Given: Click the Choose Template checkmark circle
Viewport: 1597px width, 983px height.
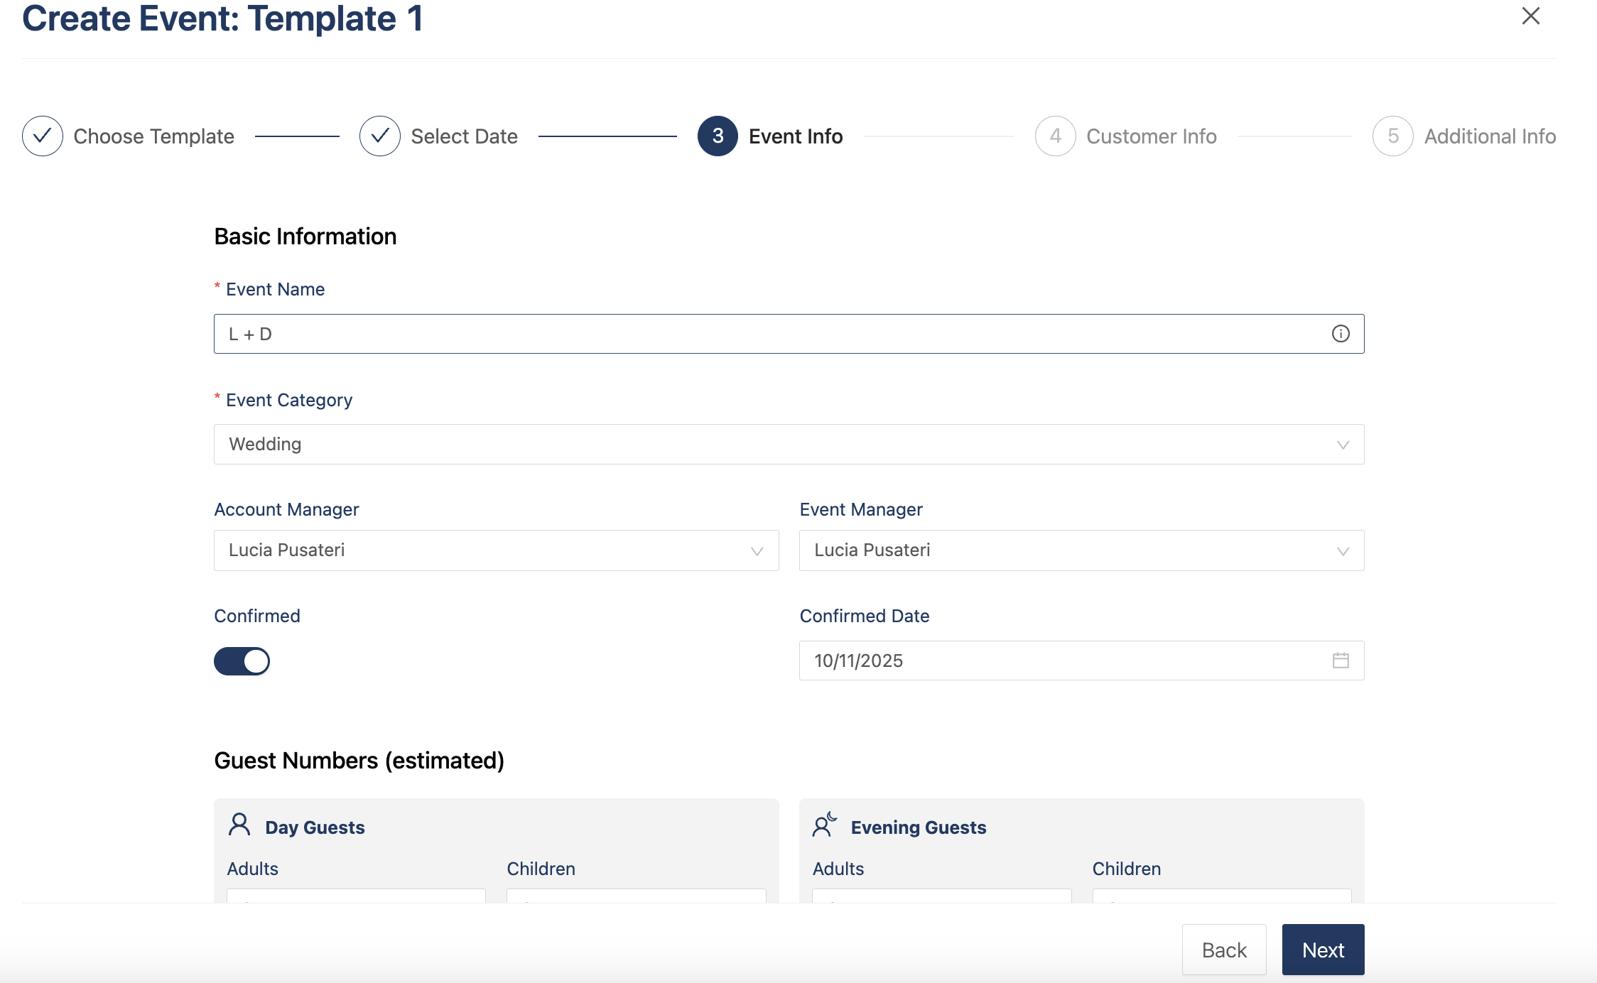Looking at the screenshot, I should coord(43,136).
